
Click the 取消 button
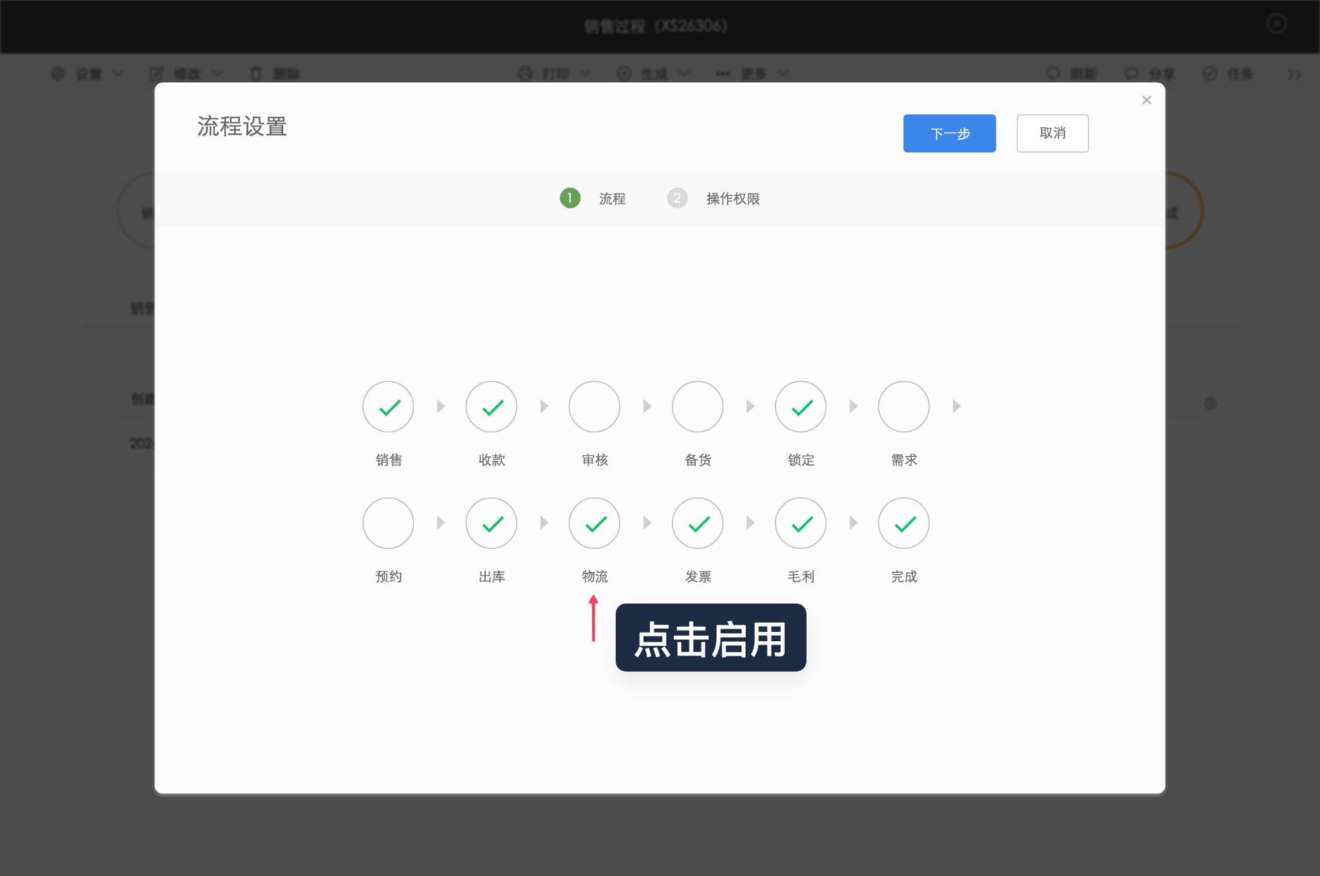tap(1053, 133)
